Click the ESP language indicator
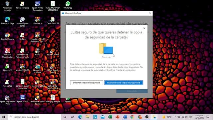Screen dimensions: 213x120 click(191, 117)
